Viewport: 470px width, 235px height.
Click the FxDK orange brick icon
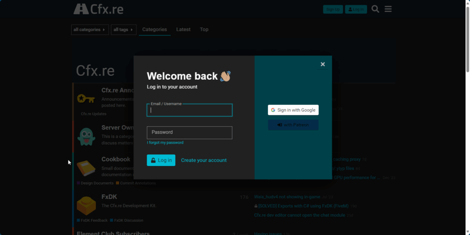[86, 206]
